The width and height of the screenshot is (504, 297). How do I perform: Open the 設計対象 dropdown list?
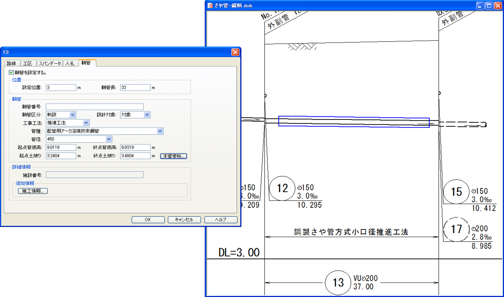pos(147,115)
